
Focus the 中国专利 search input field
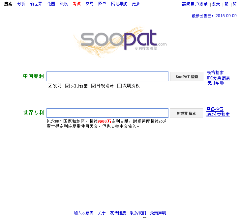coord(107,76)
